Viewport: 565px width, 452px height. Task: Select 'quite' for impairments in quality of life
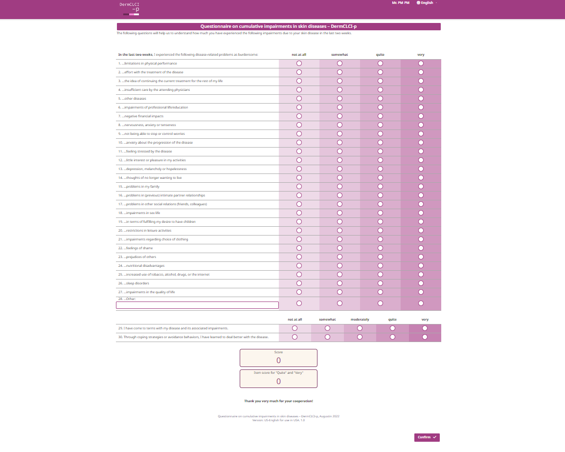tap(380, 292)
